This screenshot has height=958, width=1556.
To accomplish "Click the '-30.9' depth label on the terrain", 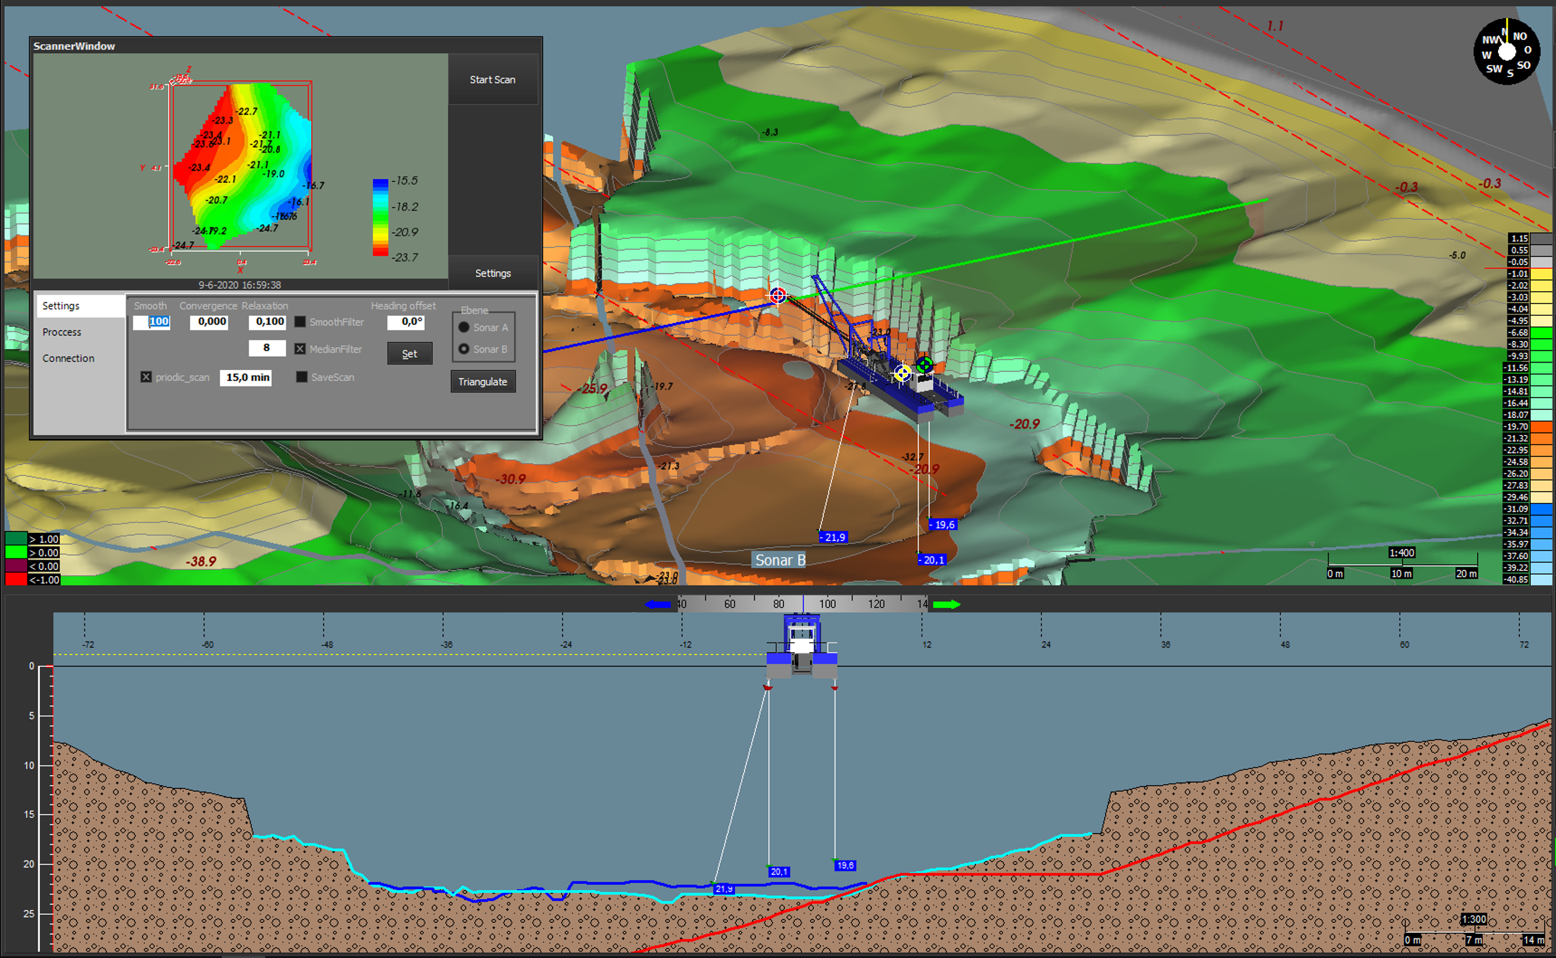I will click(x=510, y=479).
